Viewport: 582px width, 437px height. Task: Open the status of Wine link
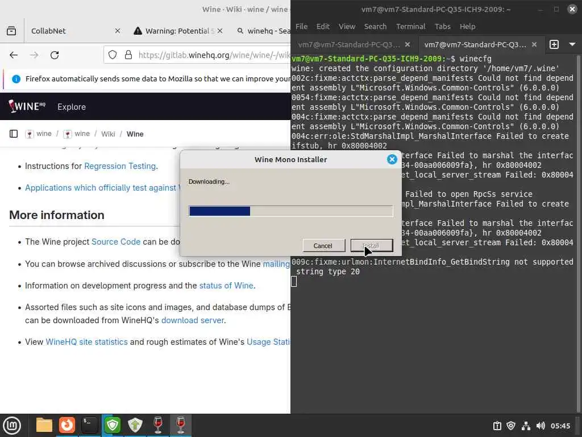point(226,286)
